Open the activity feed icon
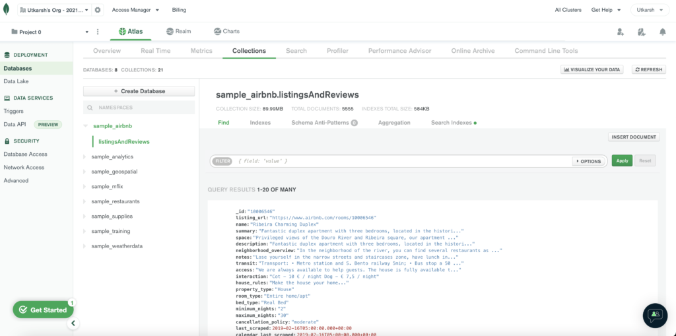Screen dimensions: 676x336 [641, 32]
